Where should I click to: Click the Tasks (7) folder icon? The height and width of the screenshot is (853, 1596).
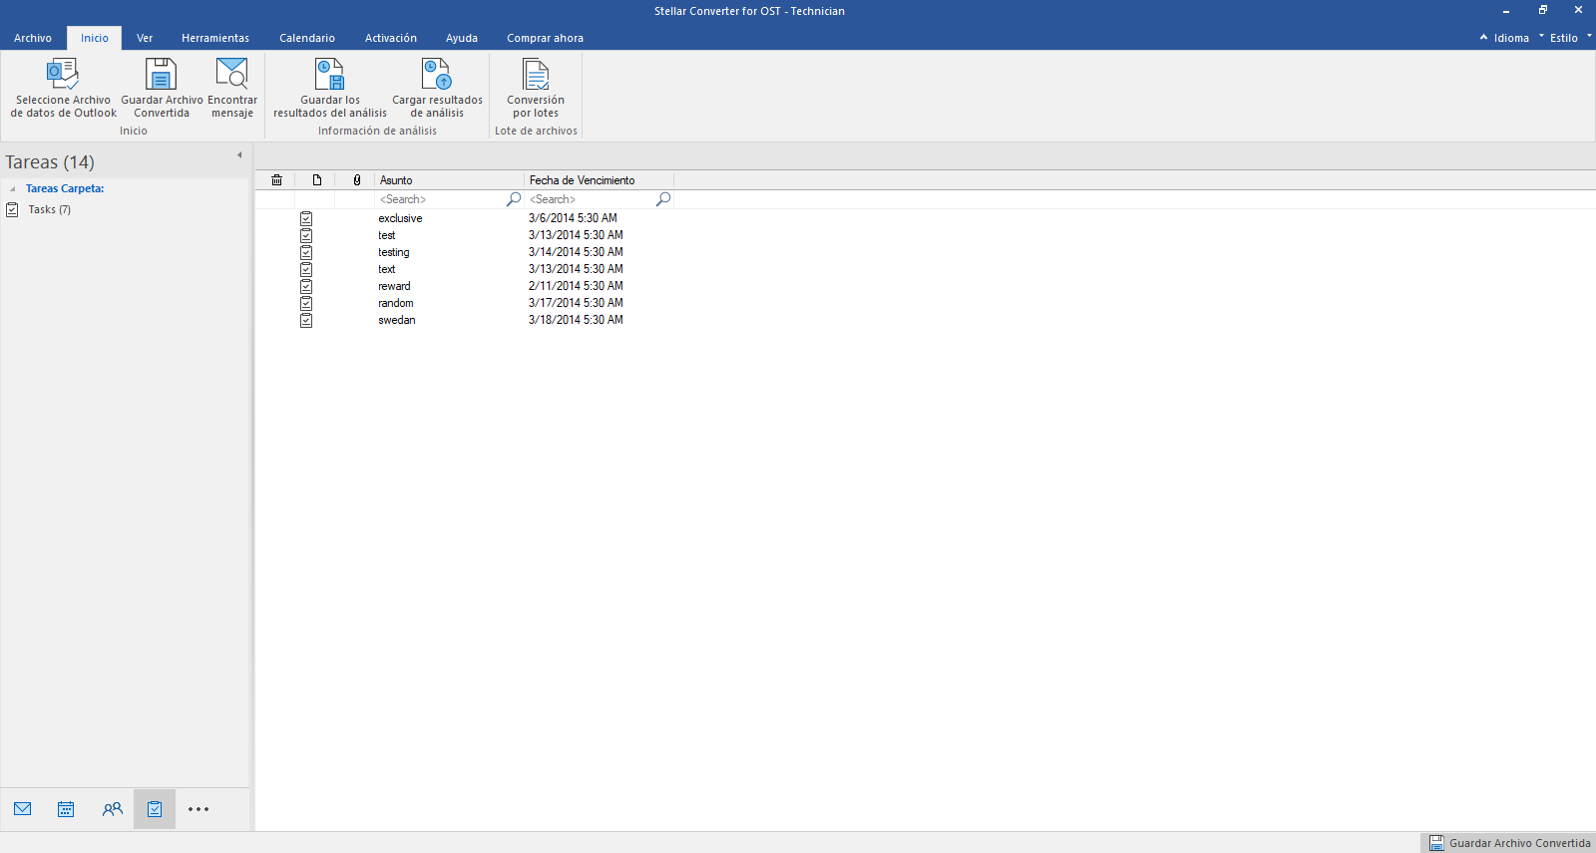(x=12, y=209)
